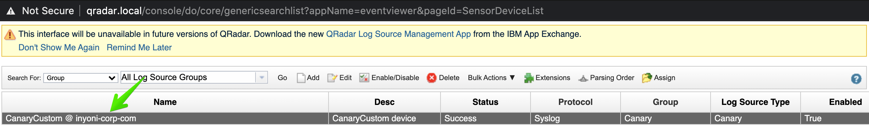The width and height of the screenshot is (869, 140).
Task: Click Don't Show Me Again link
Action: pos(59,47)
